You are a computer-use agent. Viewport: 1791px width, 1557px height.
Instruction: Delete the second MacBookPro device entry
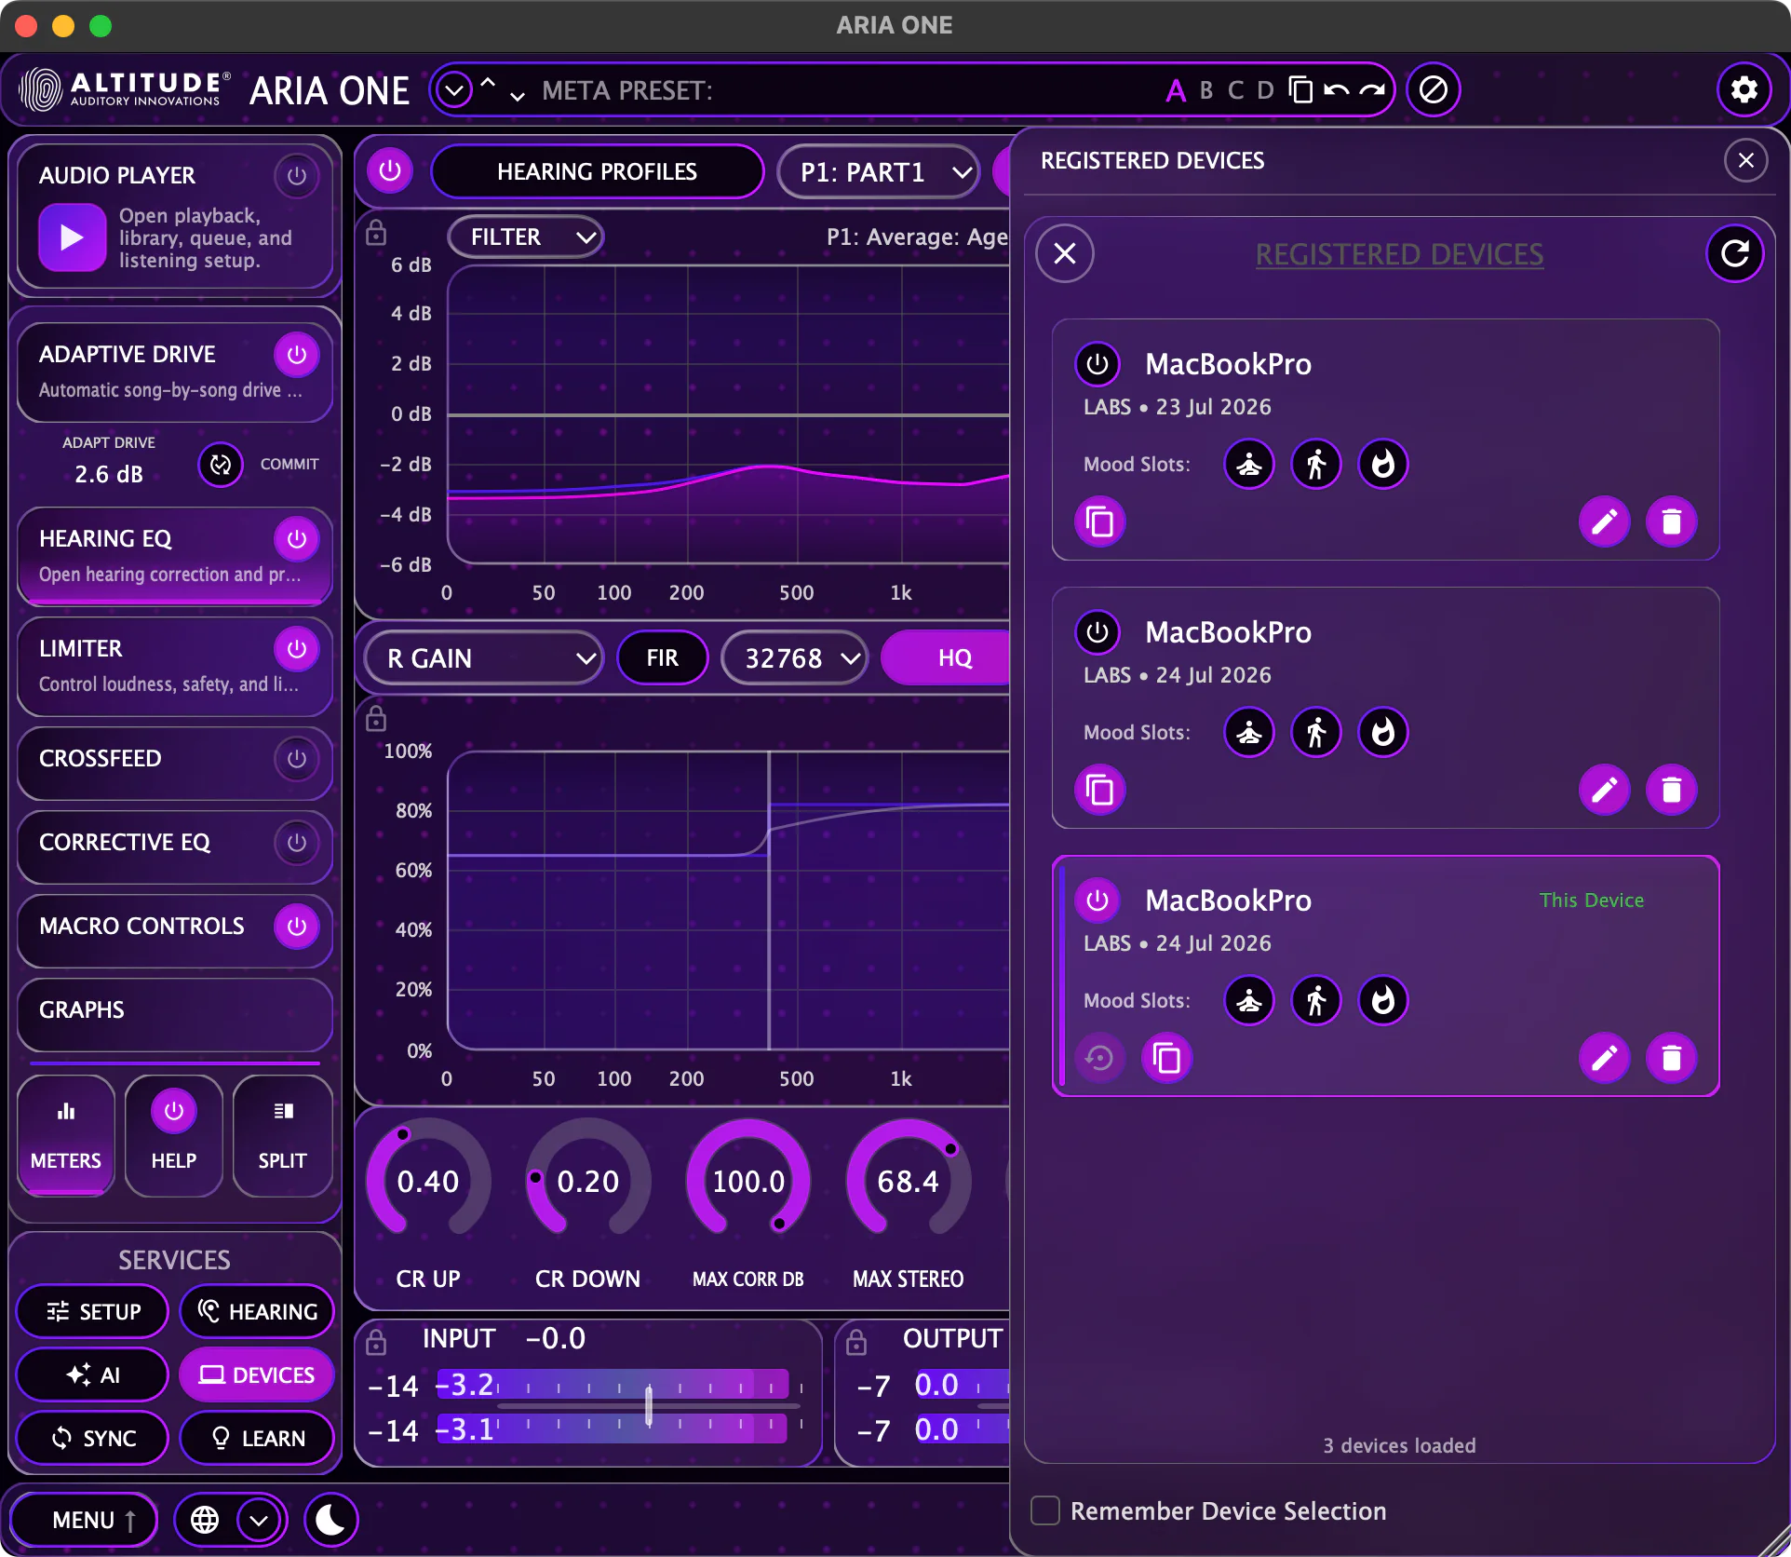click(1672, 790)
